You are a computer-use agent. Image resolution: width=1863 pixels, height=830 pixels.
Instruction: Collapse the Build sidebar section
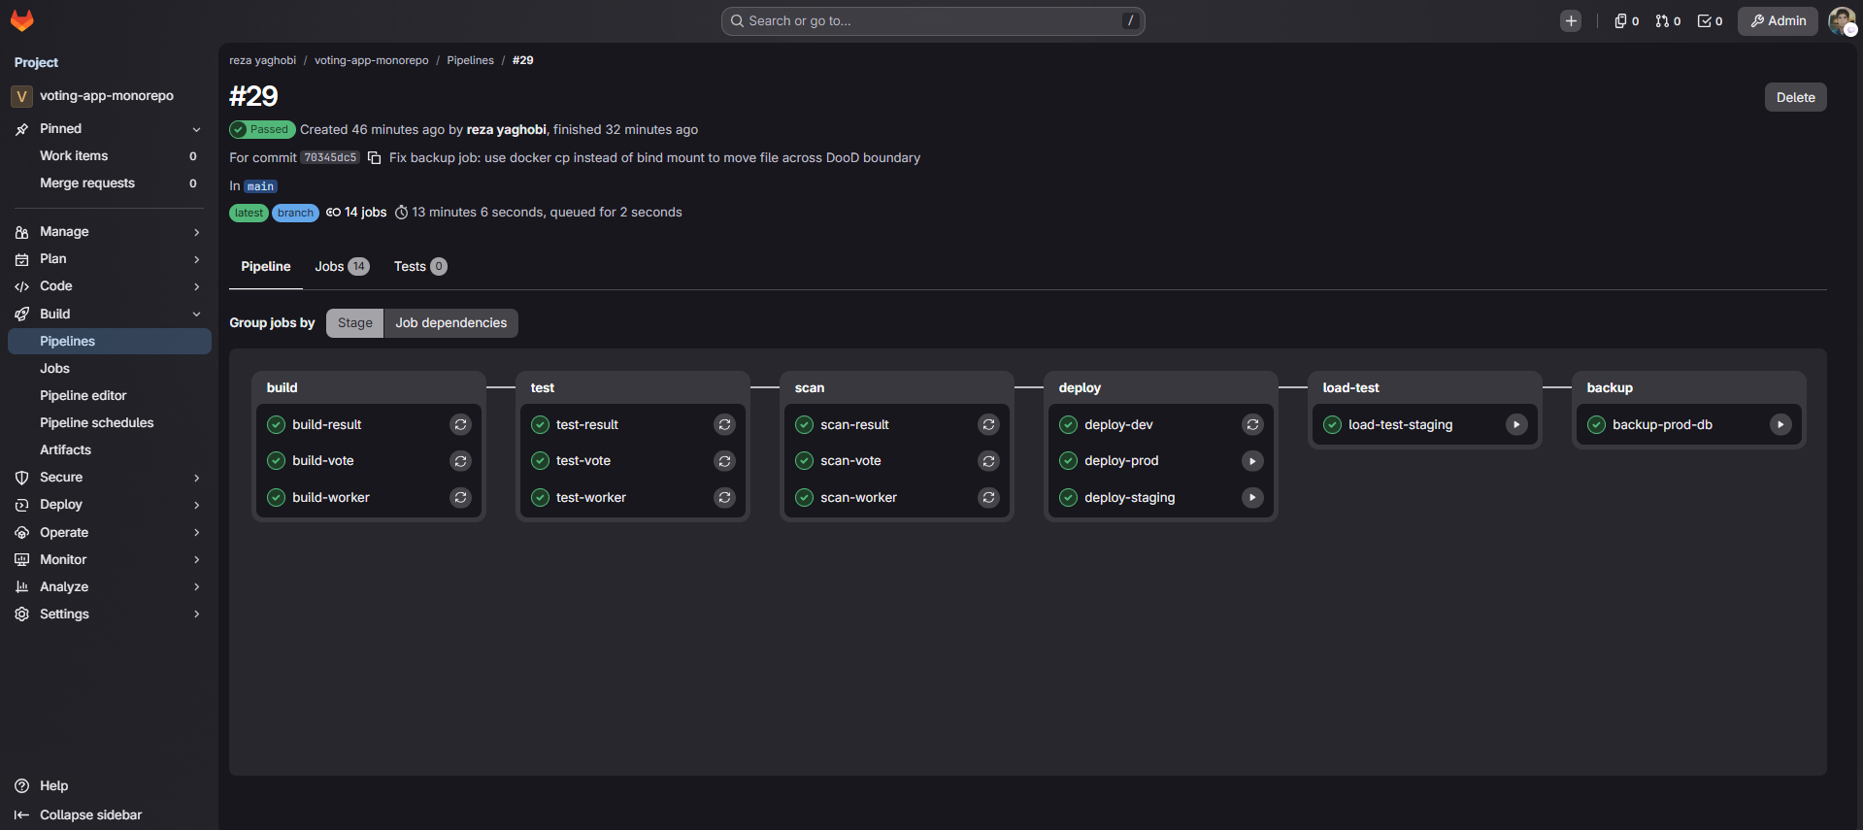click(109, 314)
